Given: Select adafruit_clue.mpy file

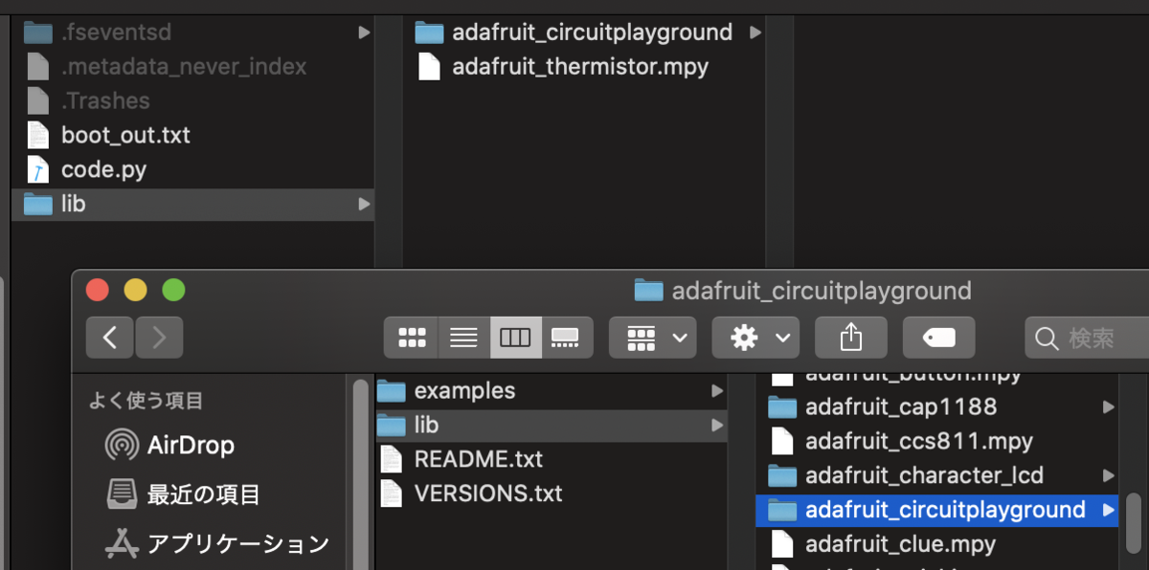Looking at the screenshot, I should coord(937,544).
